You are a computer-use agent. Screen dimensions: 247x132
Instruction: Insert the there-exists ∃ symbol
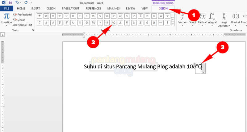pos(134,23)
